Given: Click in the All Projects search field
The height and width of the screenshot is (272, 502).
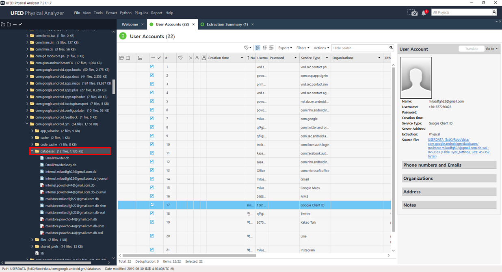Looking at the screenshot, I should click(461, 12).
